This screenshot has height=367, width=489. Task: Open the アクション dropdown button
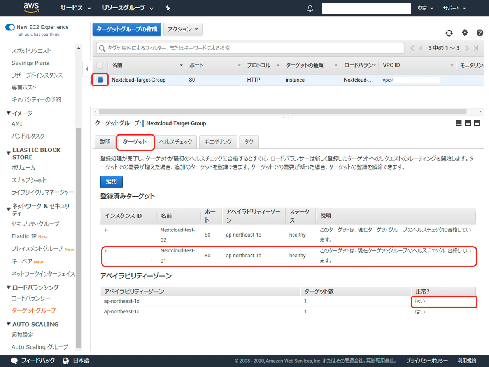tap(183, 29)
